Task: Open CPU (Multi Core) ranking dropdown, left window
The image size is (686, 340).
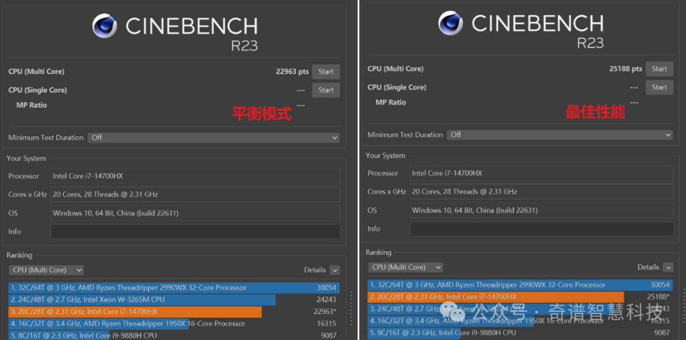Action: (46, 270)
